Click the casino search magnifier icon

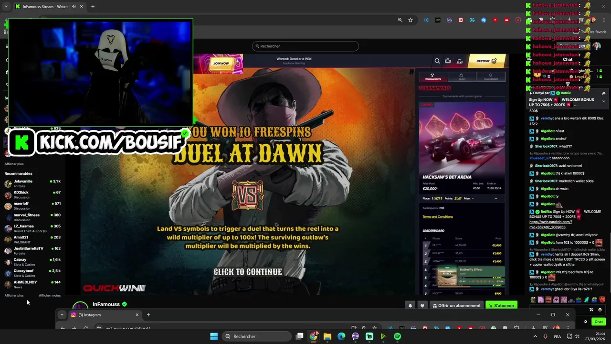coord(437,61)
